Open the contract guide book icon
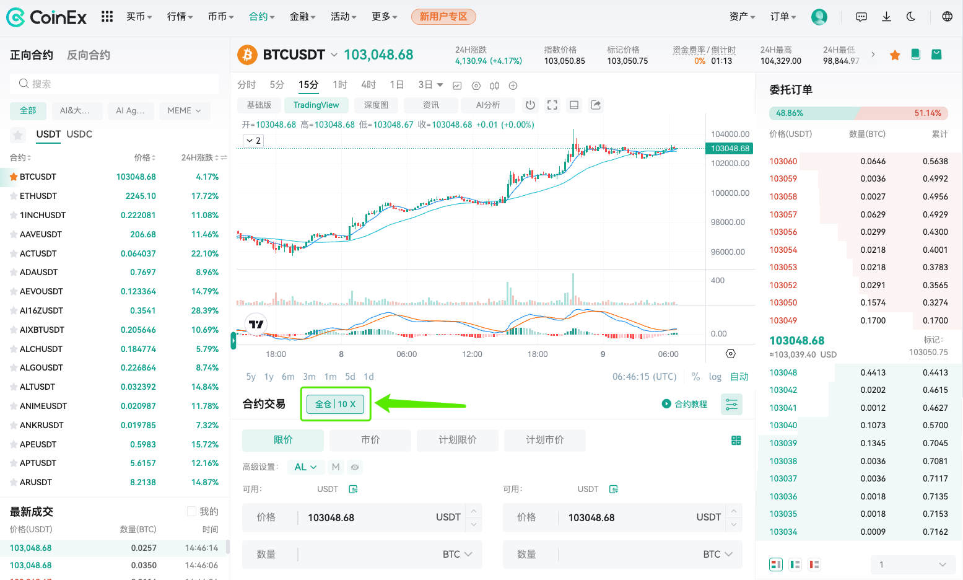The image size is (963, 580). (x=916, y=55)
